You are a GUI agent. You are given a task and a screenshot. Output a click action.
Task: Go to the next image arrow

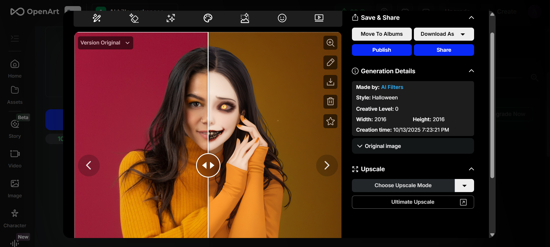[327, 165]
